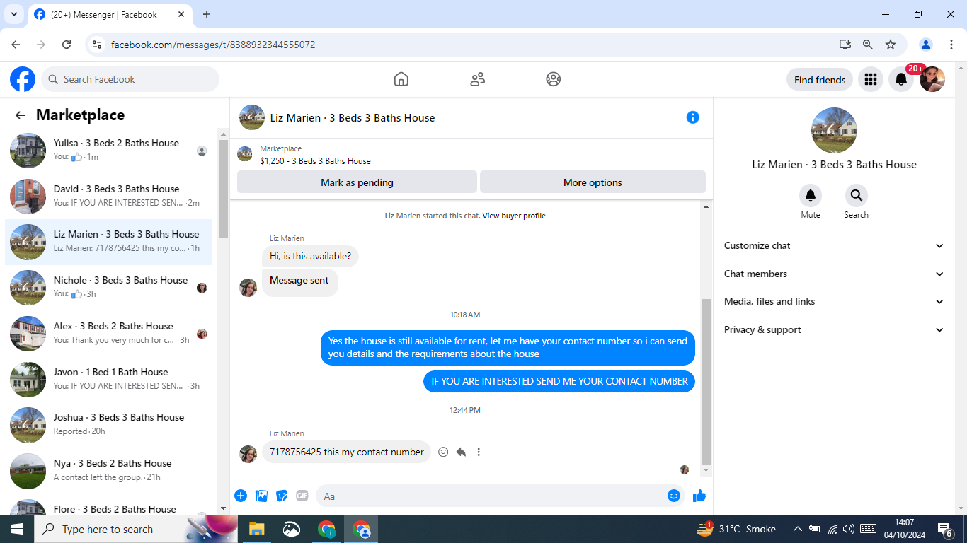Choose a GIF from composer

302,496
